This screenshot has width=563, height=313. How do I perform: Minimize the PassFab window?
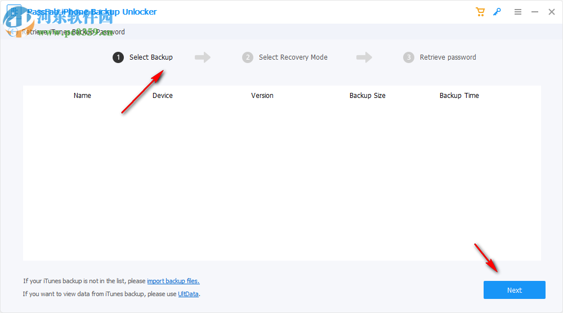[x=535, y=12]
